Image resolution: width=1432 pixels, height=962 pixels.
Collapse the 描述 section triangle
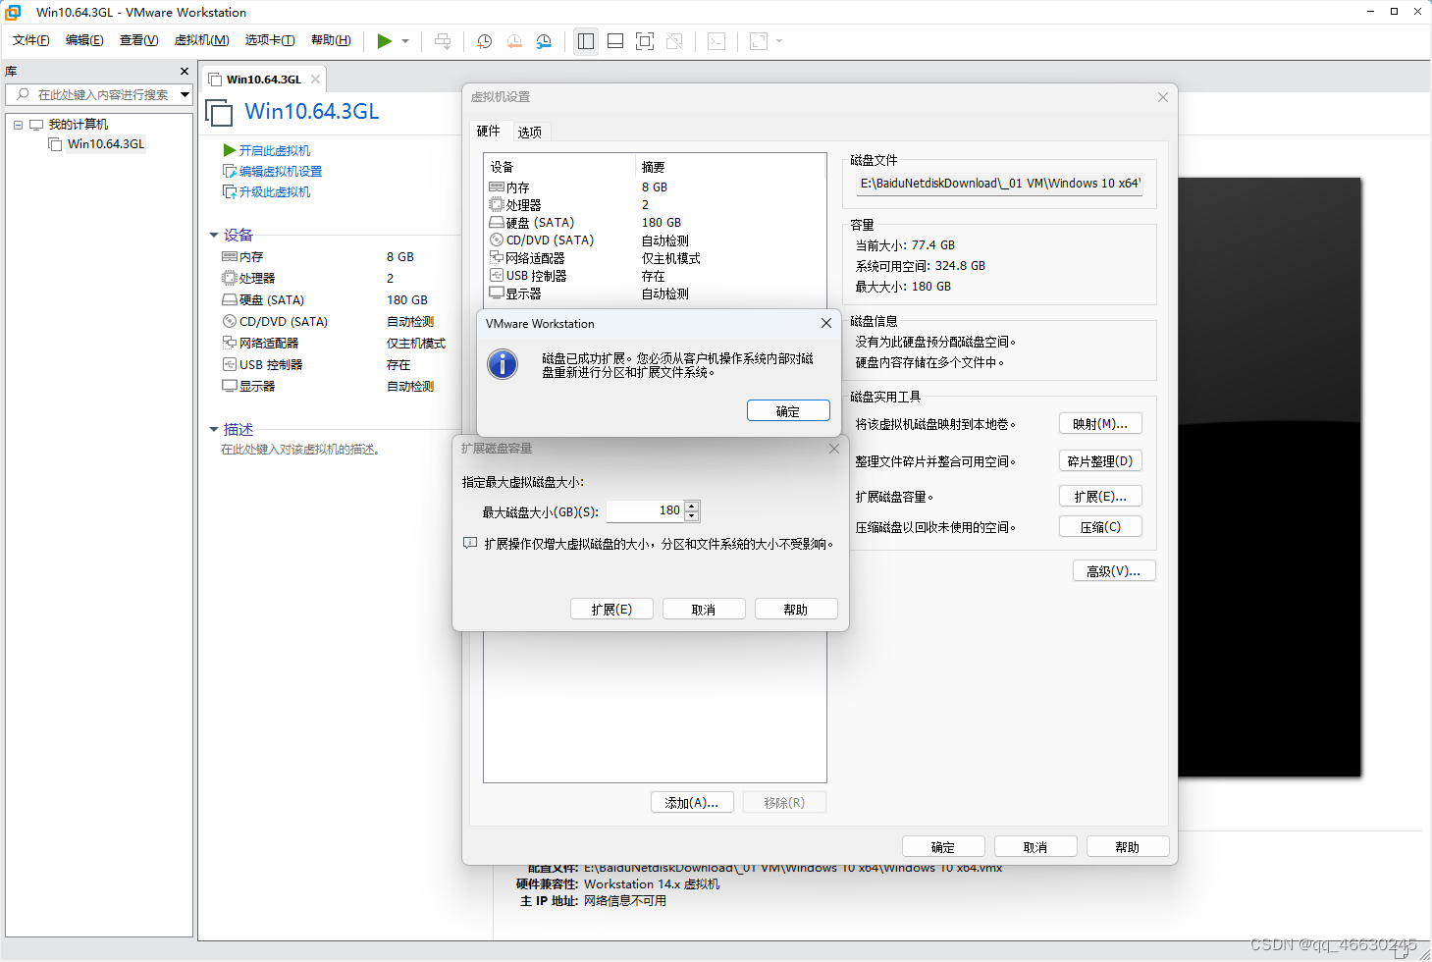click(214, 430)
